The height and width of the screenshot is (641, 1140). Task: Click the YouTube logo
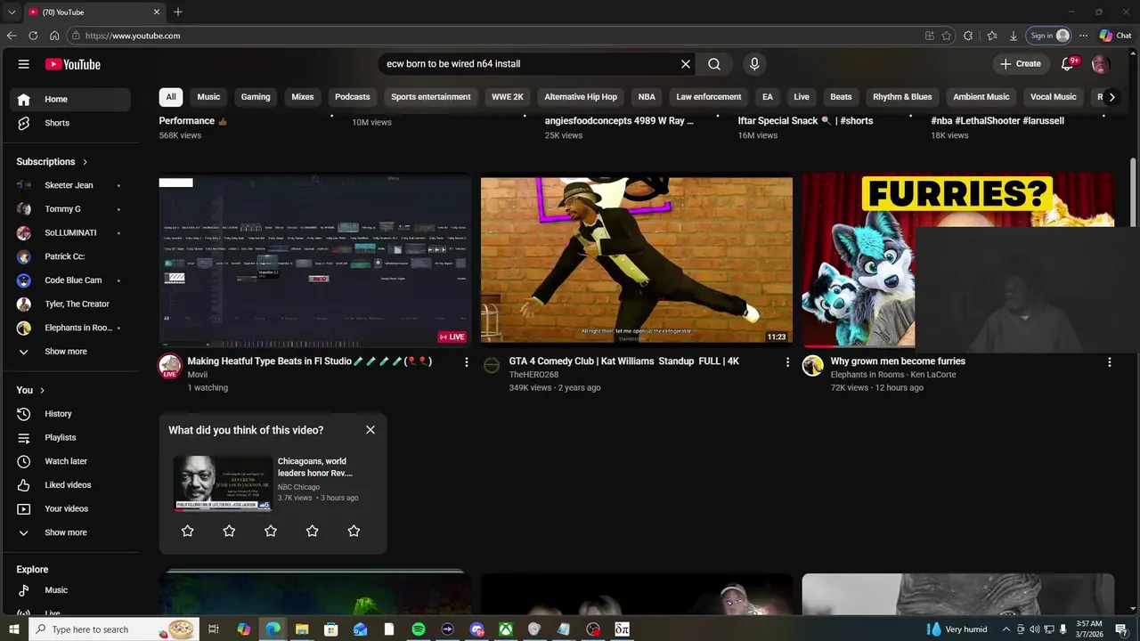pos(72,64)
